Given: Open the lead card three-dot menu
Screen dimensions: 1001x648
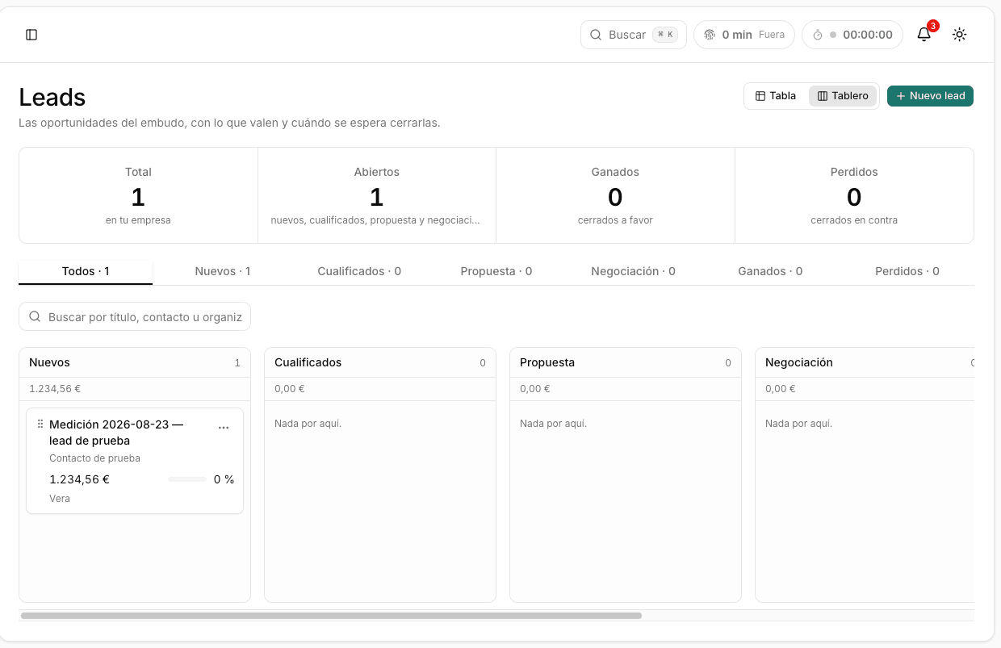Looking at the screenshot, I should point(224,428).
